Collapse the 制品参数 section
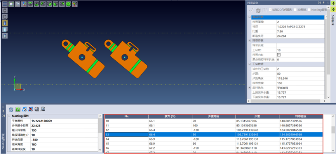 coord(250,17)
